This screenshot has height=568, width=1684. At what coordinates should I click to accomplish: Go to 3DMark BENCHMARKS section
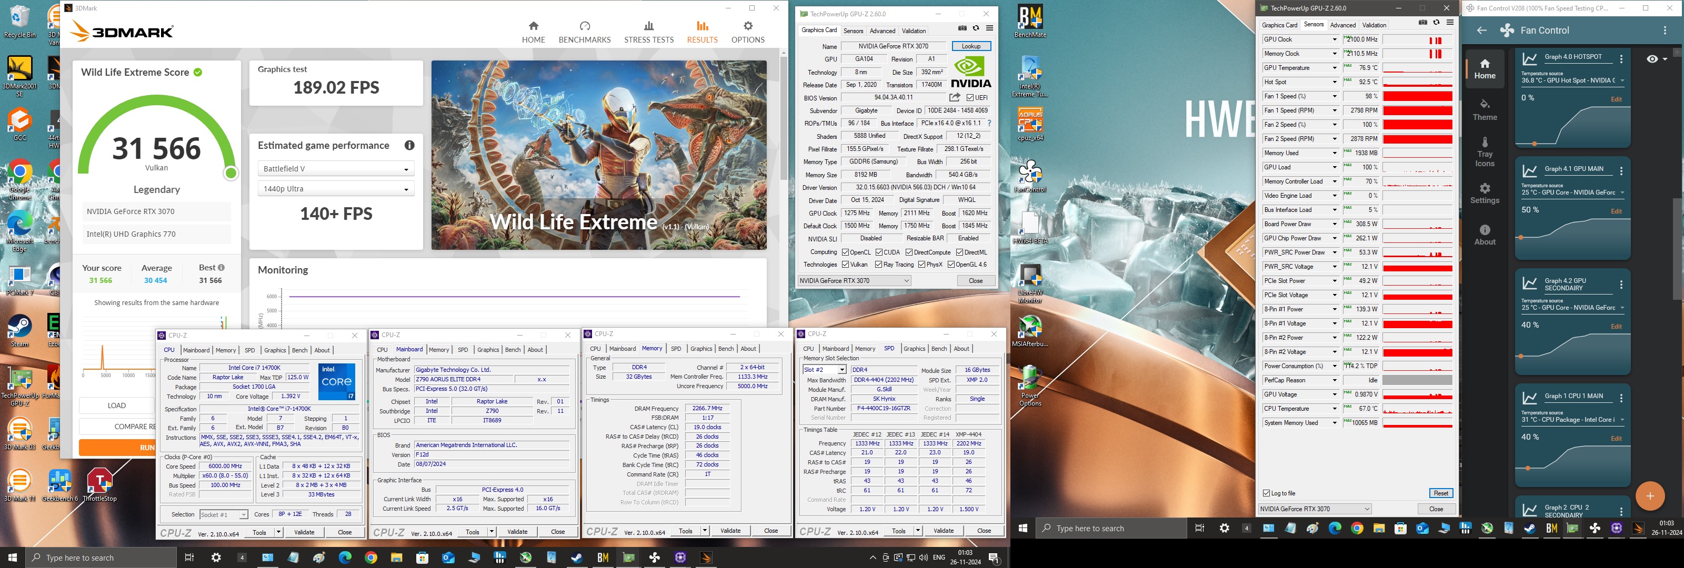585,32
